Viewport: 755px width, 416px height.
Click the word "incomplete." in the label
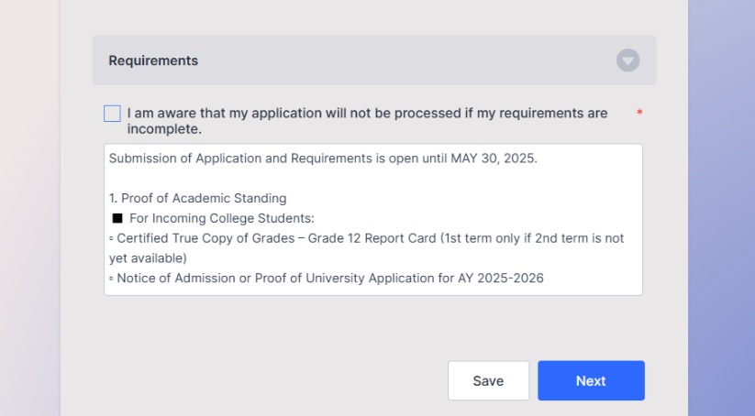(x=164, y=129)
